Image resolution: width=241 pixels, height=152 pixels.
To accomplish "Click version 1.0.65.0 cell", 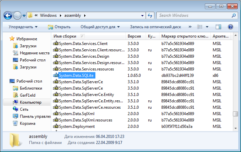I will (x=134, y=75).
